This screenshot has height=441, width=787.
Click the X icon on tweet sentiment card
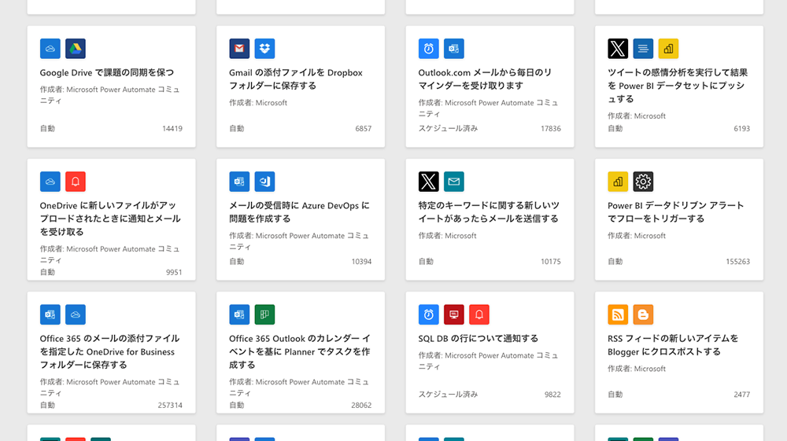(618, 49)
